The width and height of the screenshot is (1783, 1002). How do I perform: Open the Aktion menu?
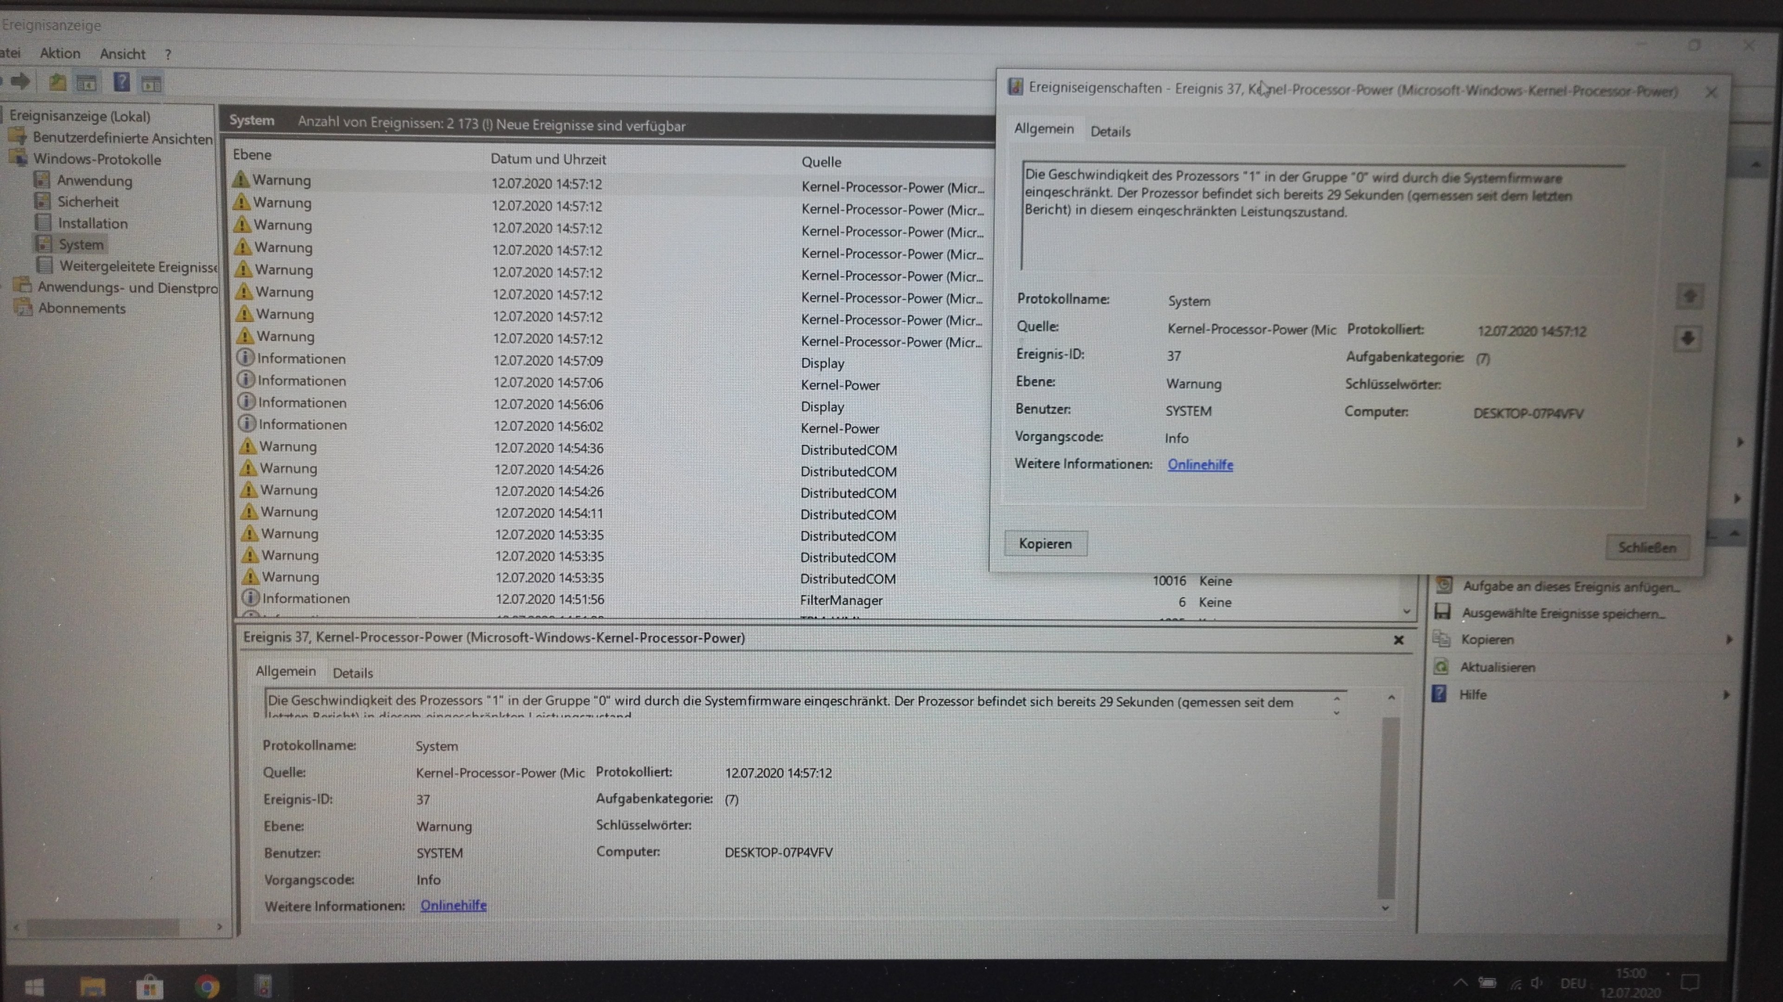pyautogui.click(x=59, y=53)
